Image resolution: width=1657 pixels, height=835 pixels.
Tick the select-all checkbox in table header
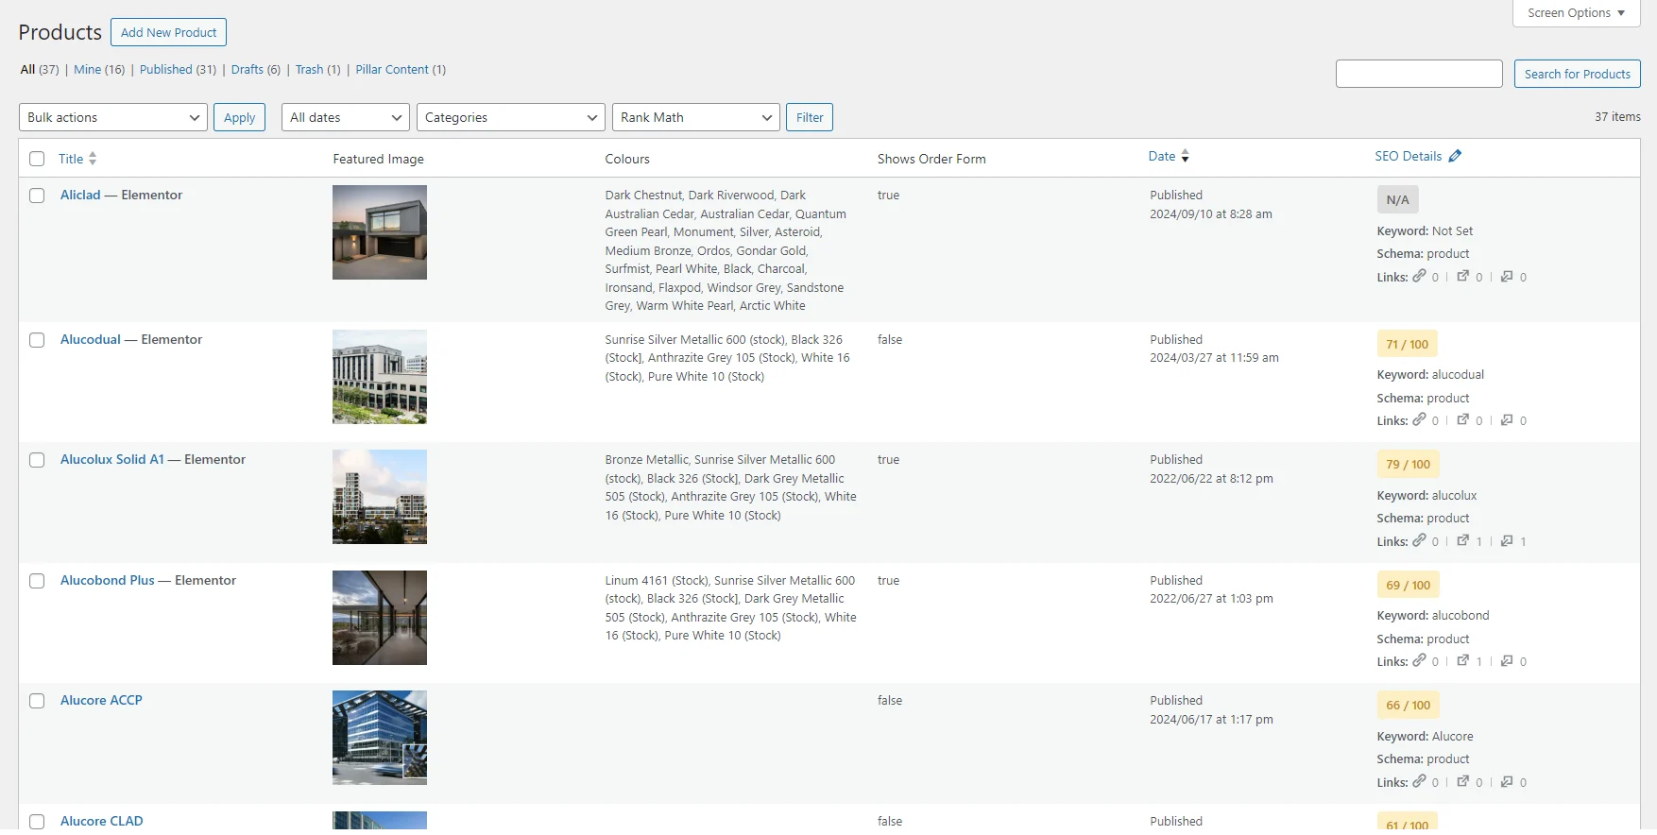pyautogui.click(x=37, y=159)
